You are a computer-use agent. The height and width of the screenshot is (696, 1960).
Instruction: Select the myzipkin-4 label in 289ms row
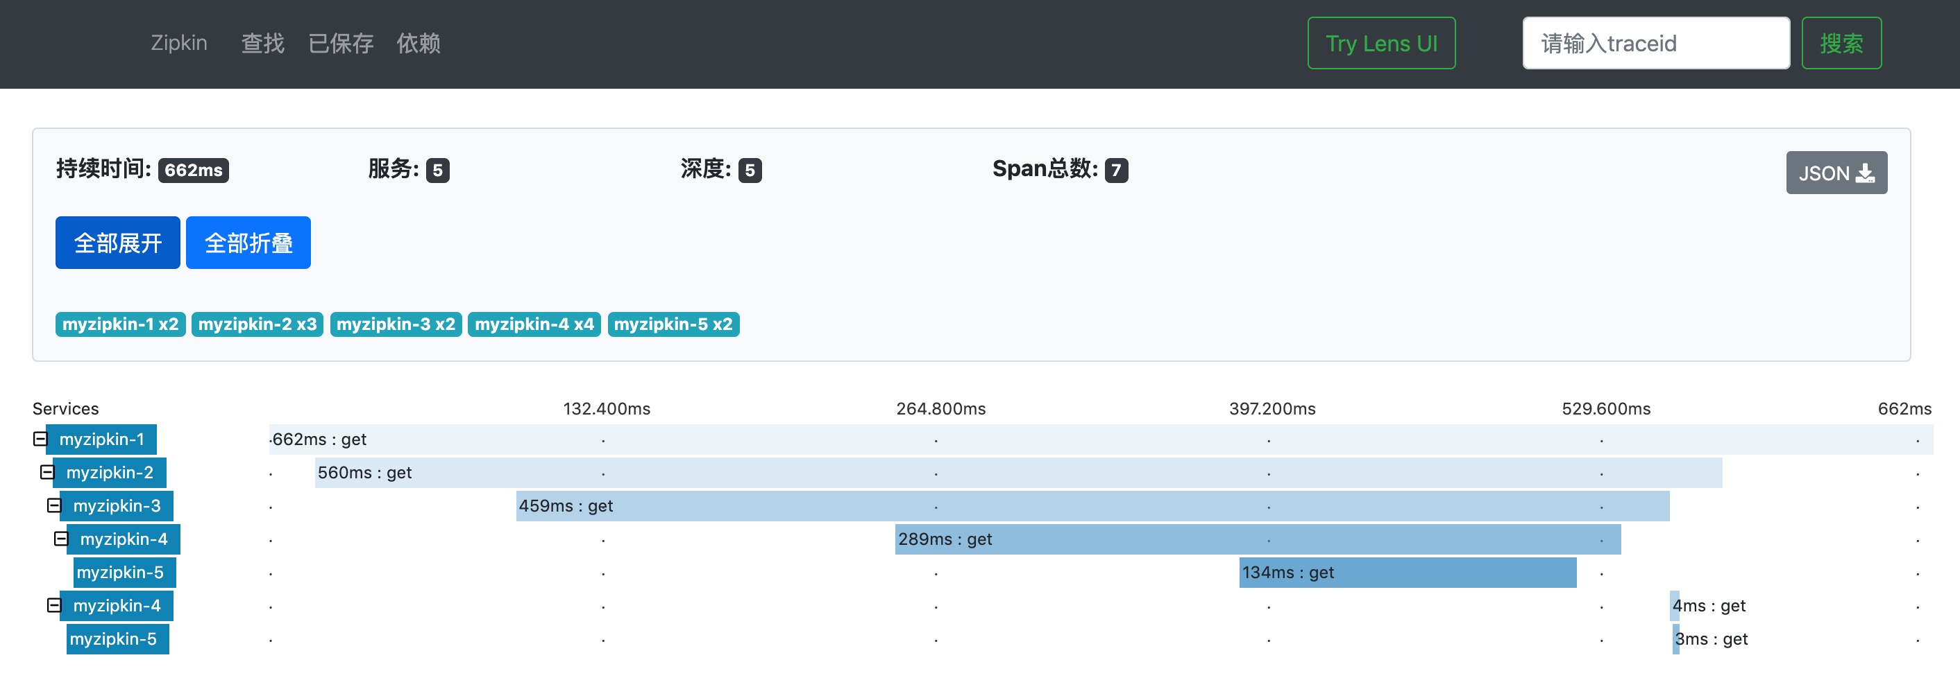click(124, 539)
